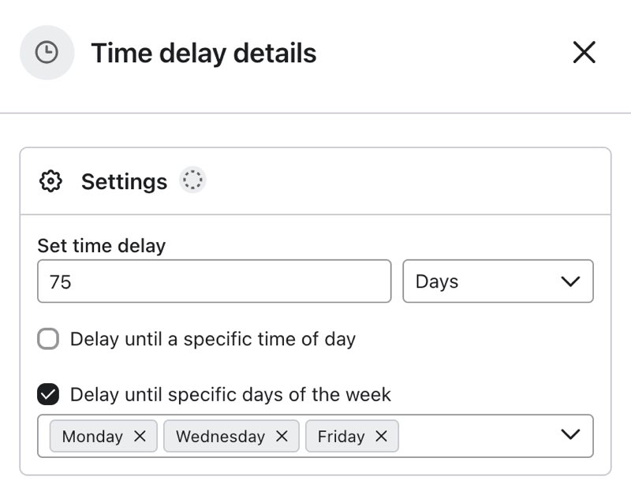Open the Days unit dropdown
Screen dimensions: 631x495
coord(498,281)
